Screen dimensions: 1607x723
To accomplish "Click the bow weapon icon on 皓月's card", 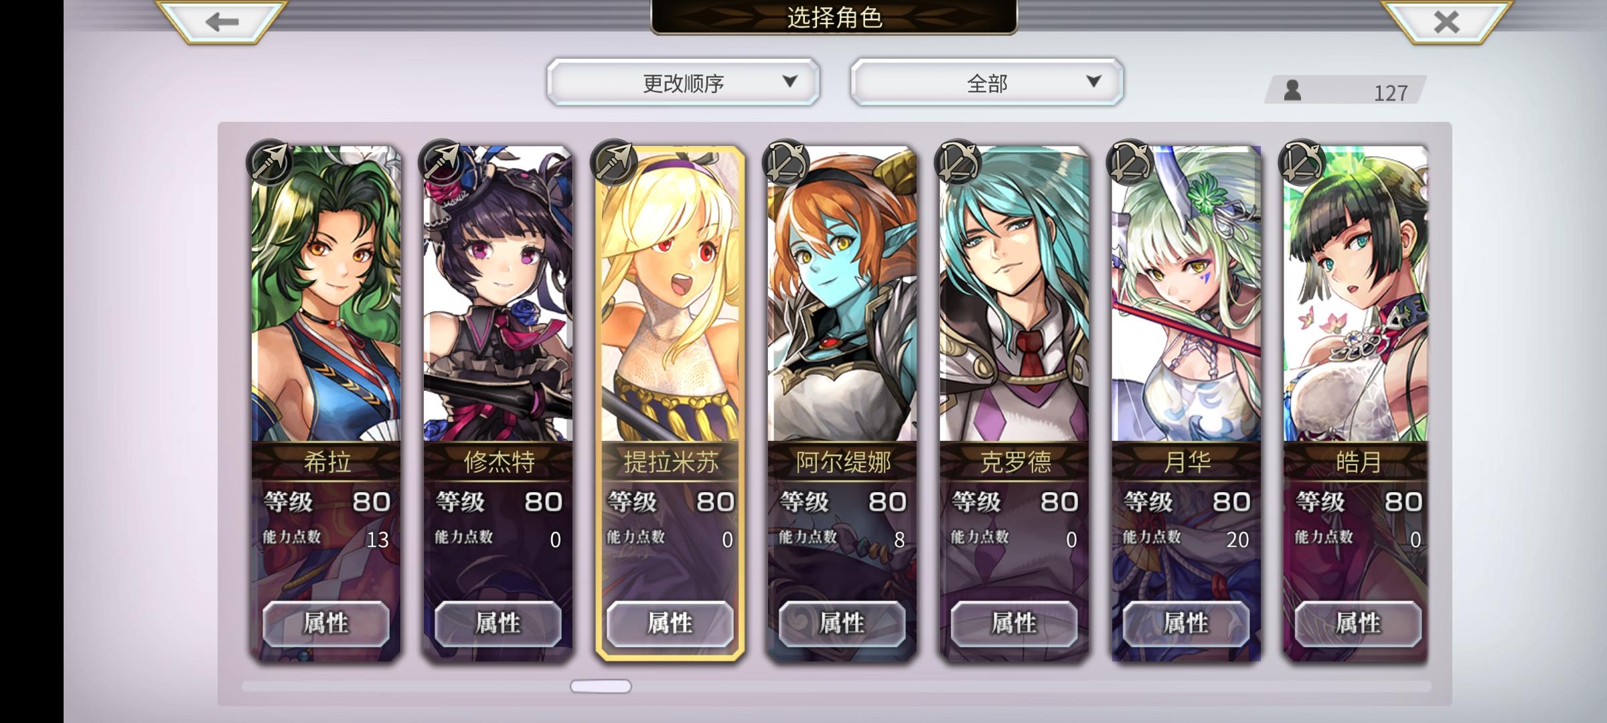I will coord(1302,163).
